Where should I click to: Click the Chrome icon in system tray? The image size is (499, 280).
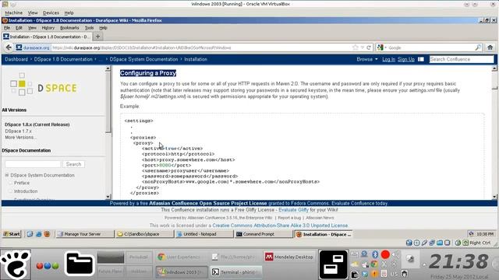(374, 264)
